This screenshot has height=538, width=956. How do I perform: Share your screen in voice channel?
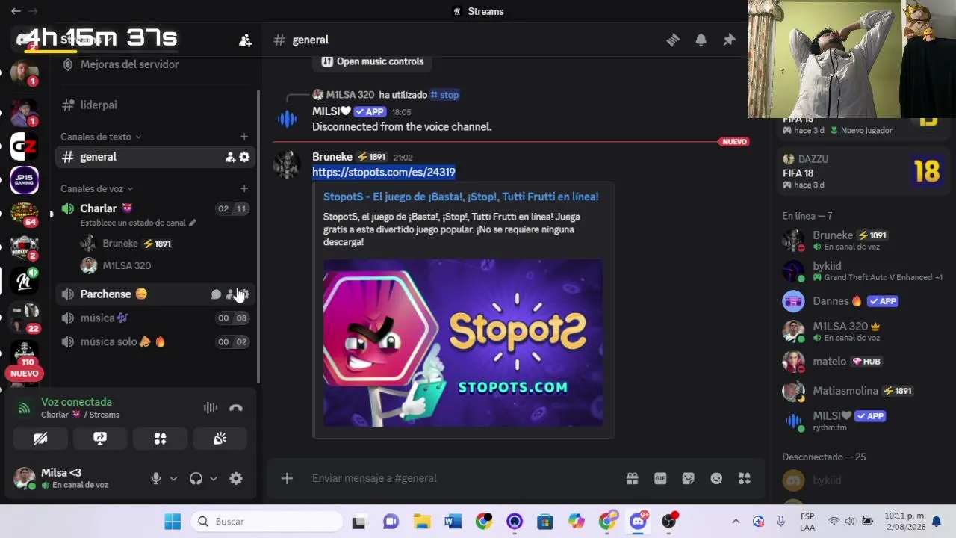pyautogui.click(x=100, y=439)
